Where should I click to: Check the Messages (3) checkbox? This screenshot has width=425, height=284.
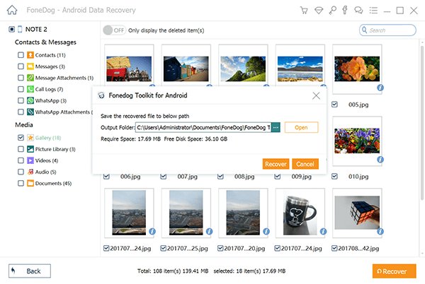pyautogui.click(x=21, y=66)
